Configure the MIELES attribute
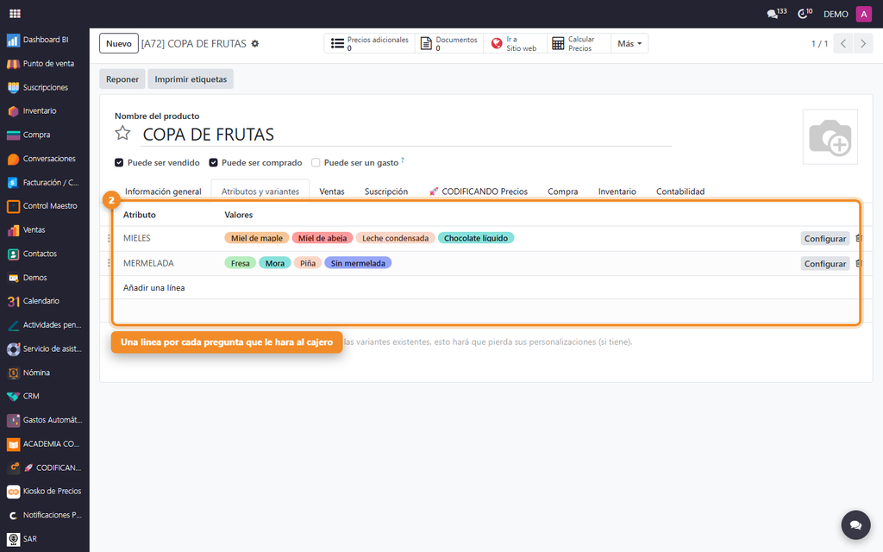883x552 pixels. pyautogui.click(x=824, y=238)
